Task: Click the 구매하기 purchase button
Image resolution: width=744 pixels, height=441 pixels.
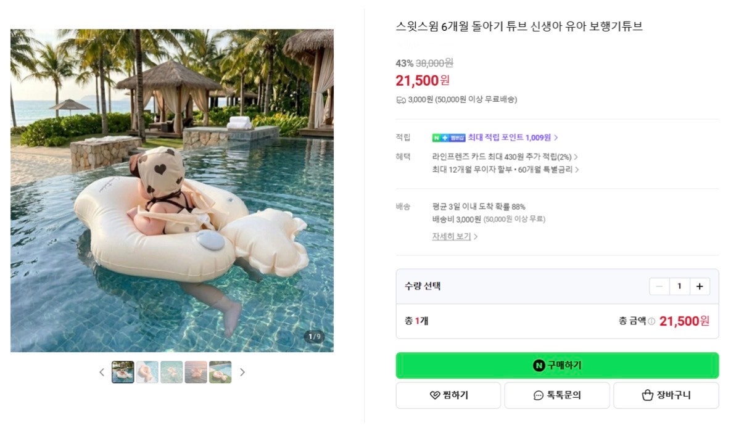Action: click(557, 365)
